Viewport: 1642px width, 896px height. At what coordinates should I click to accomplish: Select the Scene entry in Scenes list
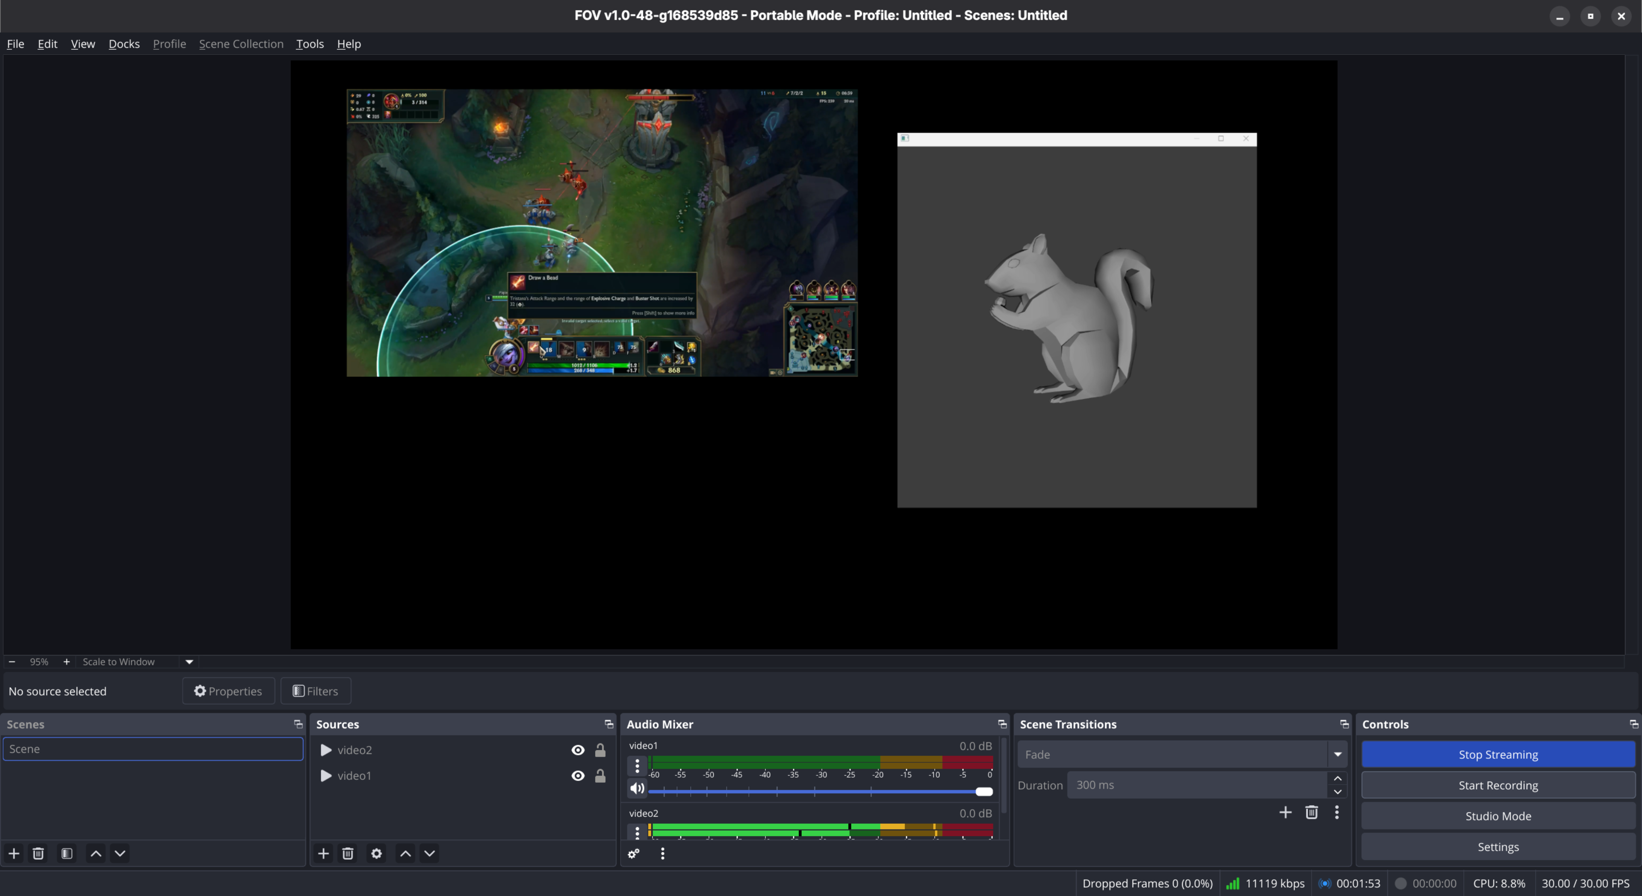(153, 749)
